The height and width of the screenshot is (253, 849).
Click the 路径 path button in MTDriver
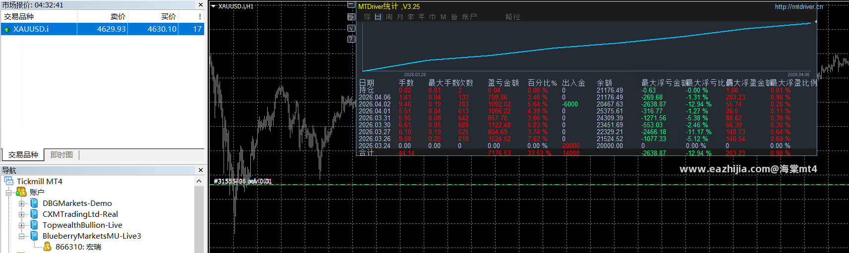tap(513, 17)
